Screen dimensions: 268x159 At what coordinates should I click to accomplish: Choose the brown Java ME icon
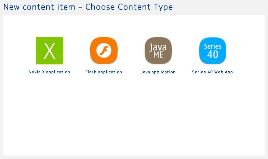coord(158,51)
